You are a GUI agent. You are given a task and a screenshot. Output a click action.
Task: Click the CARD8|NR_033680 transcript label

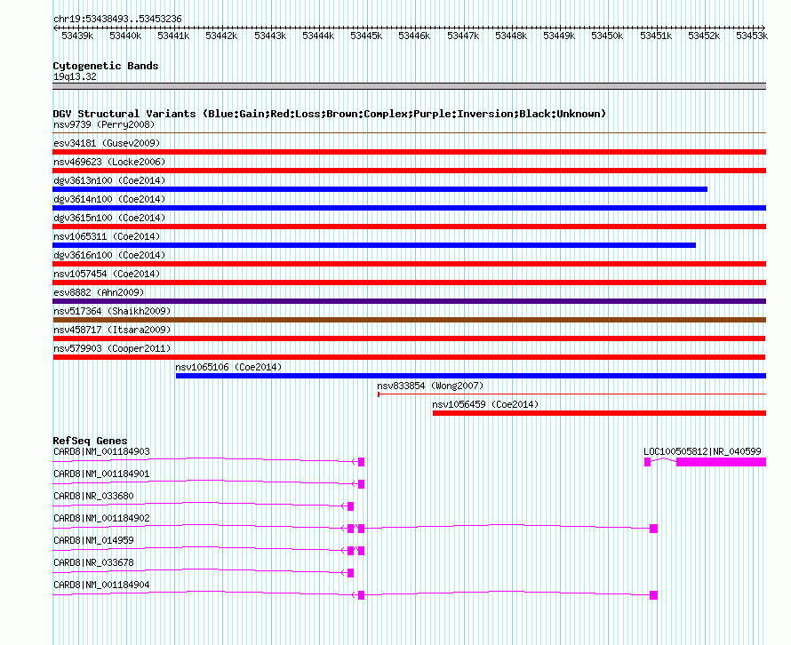point(93,496)
